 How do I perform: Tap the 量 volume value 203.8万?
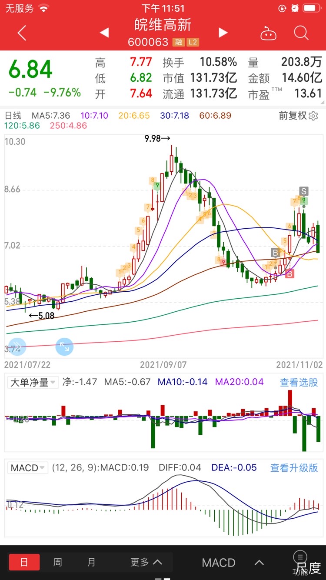(302, 62)
